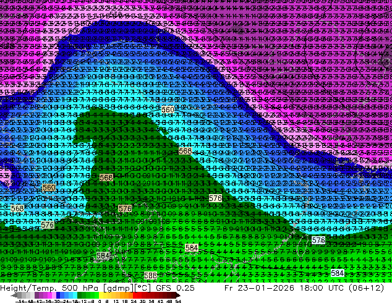Click the 'Fr 23-01-2026' forecast date text
Image resolution: width=392 pixels, height=303 pixels.
tap(259, 288)
